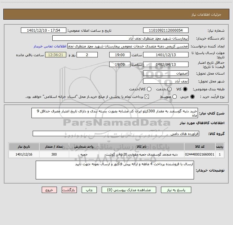
Task: Toggle the اسناد خزانه اسلامی payment checkbox
Action: point(147,97)
